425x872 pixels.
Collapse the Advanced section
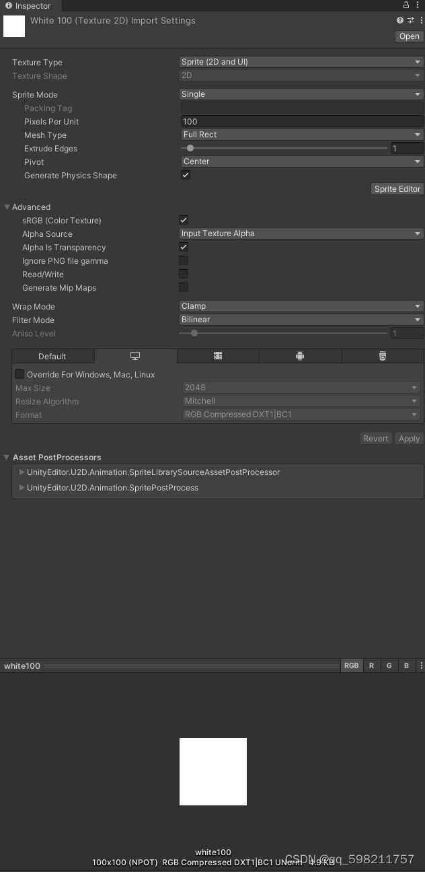pos(7,207)
